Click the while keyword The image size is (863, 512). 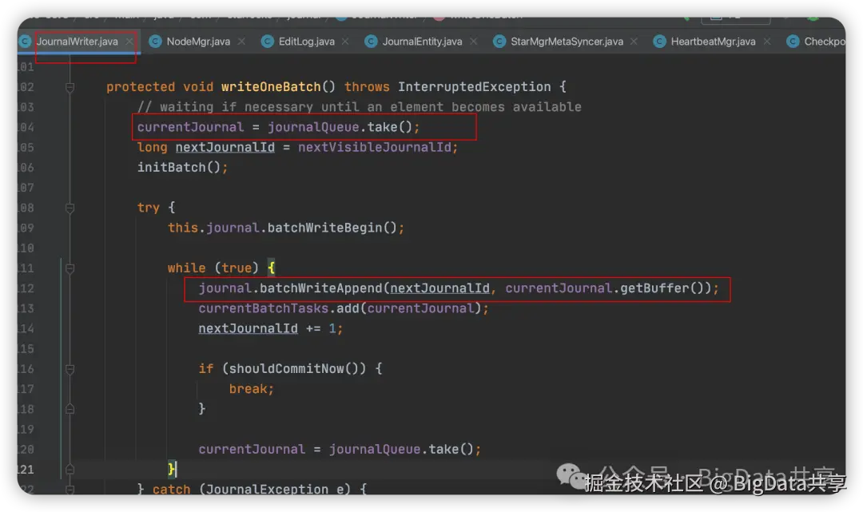(186, 268)
